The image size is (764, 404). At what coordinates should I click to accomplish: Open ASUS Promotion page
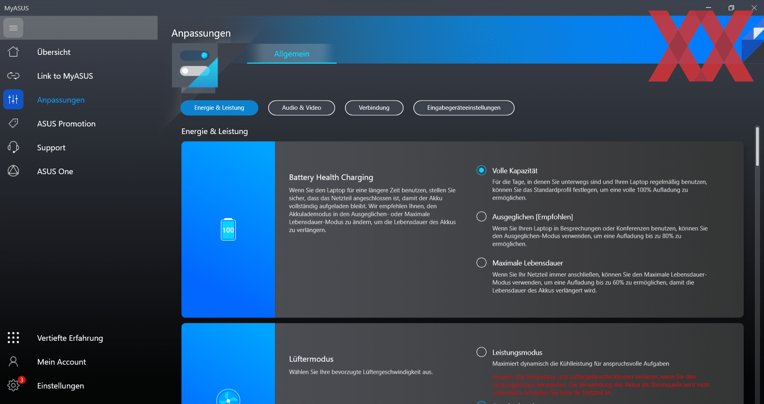(x=66, y=124)
